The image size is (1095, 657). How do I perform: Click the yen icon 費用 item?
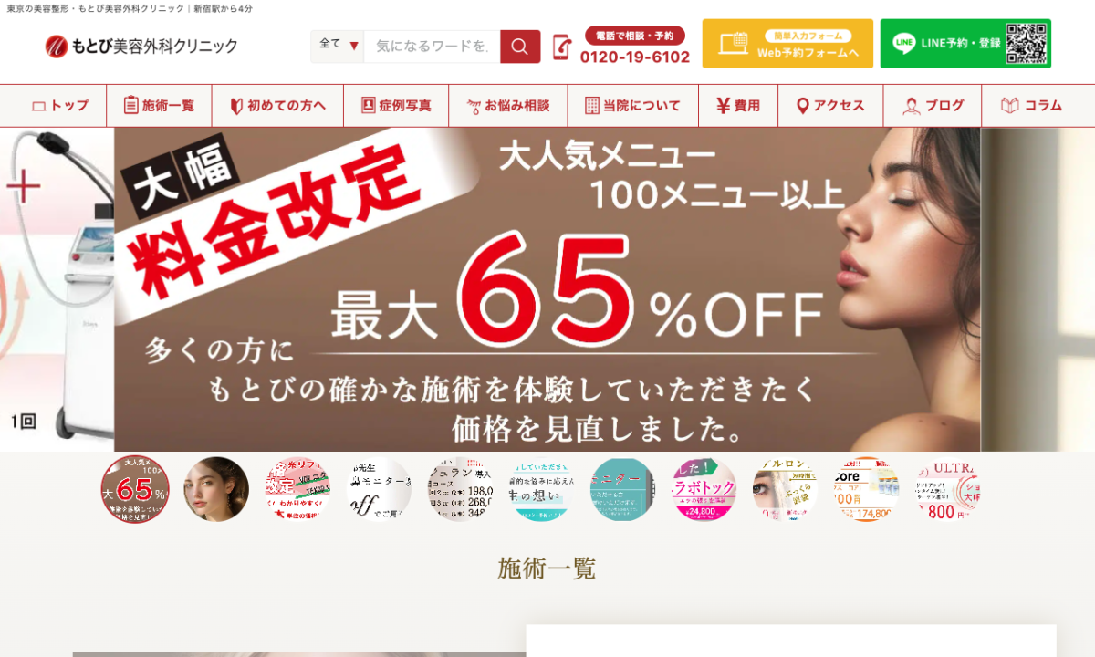point(738,106)
